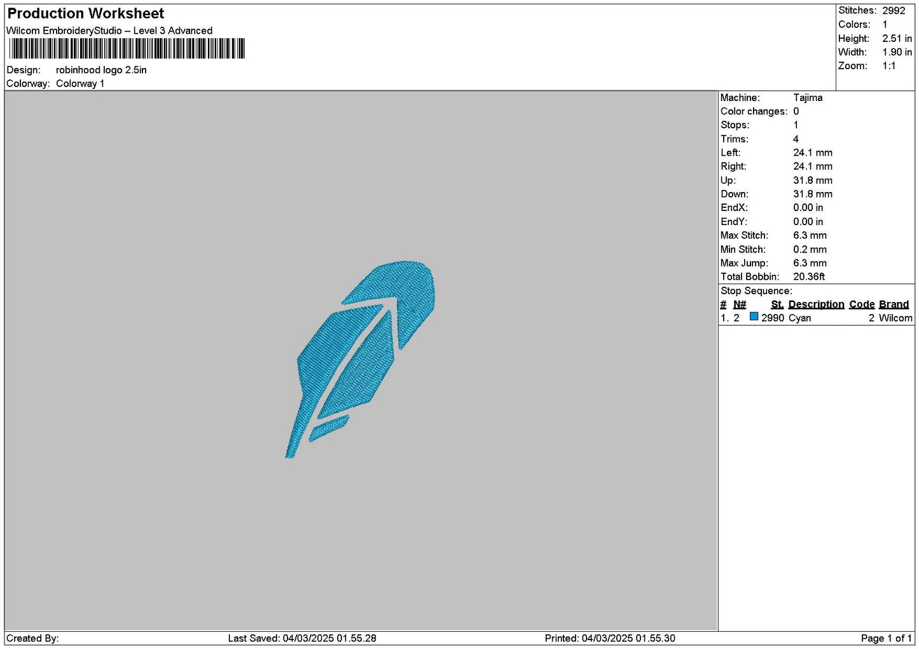Select the EndY value 0.00 in

point(808,221)
